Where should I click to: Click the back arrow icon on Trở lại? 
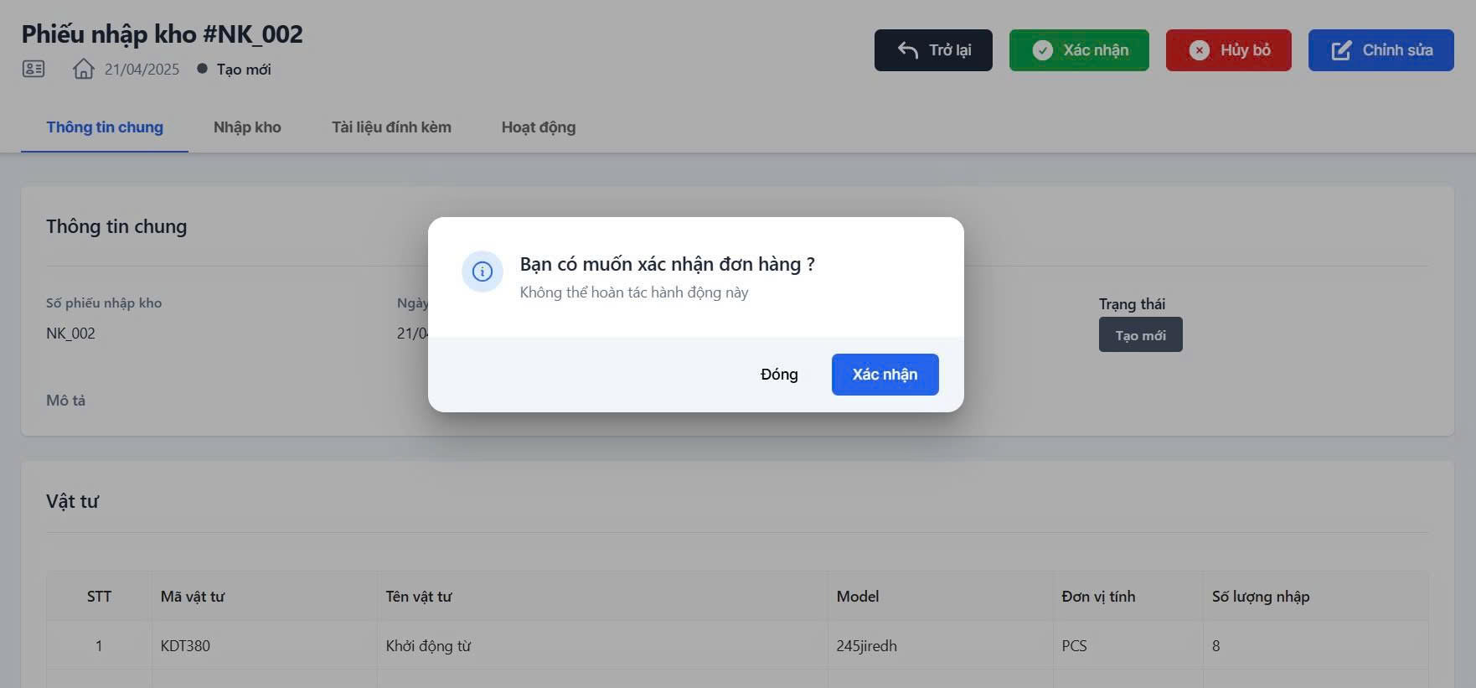point(908,50)
